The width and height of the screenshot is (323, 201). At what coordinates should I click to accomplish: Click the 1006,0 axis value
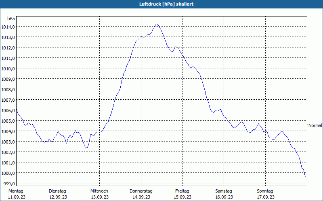[x=8, y=111]
